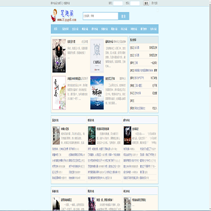Open the grey cover under 科幻小说 section
The image size is (211, 211).
point(127,204)
